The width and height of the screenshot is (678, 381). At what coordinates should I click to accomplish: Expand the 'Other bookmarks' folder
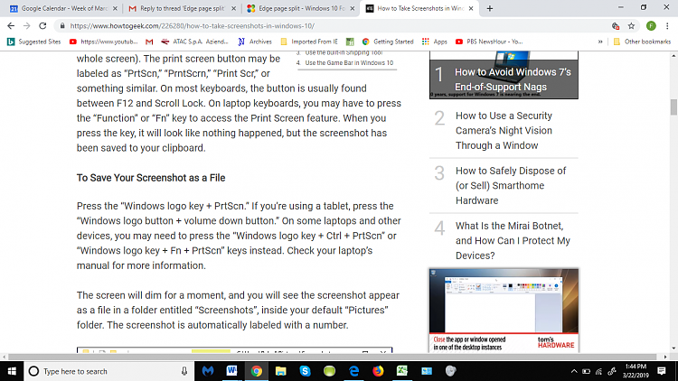[x=642, y=42]
